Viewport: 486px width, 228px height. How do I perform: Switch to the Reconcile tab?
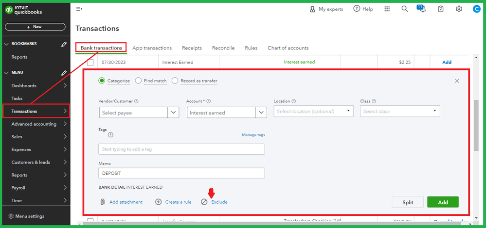point(223,48)
